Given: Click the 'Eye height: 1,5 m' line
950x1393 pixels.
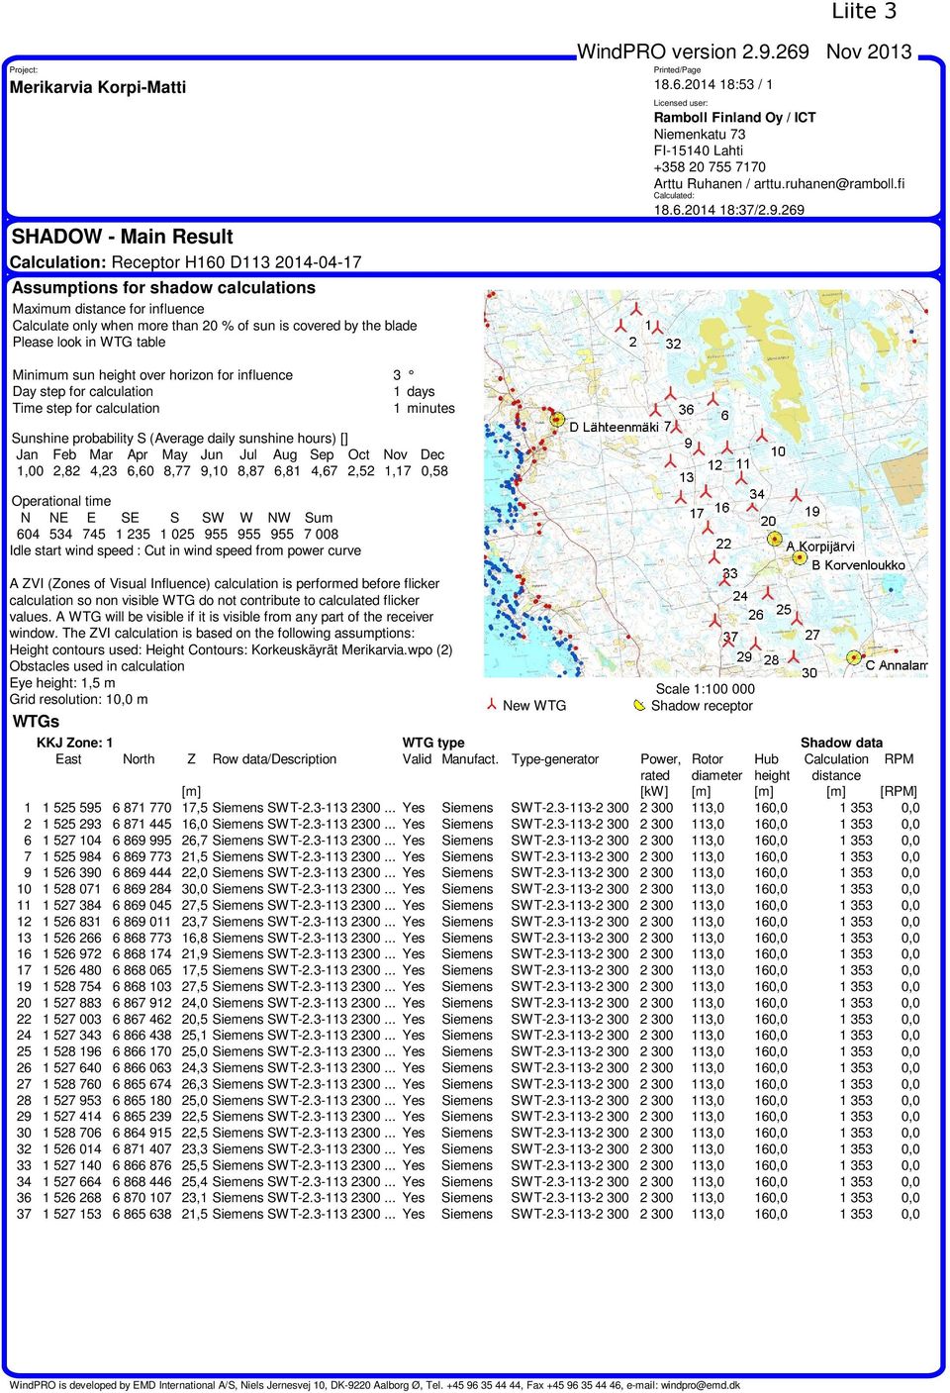Looking at the screenshot, I should pyautogui.click(x=62, y=683).
